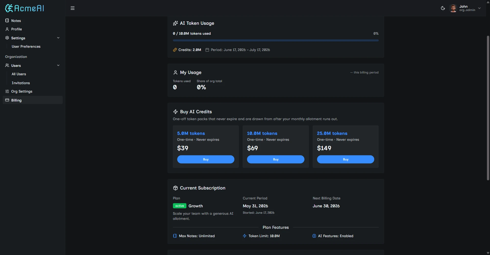The width and height of the screenshot is (490, 255).
Task: Click the Current Subscription box icon
Action: click(175, 188)
